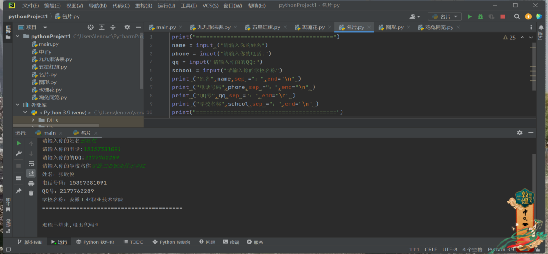Toggle scroll to end in the run console
548x254 pixels.
point(31,173)
